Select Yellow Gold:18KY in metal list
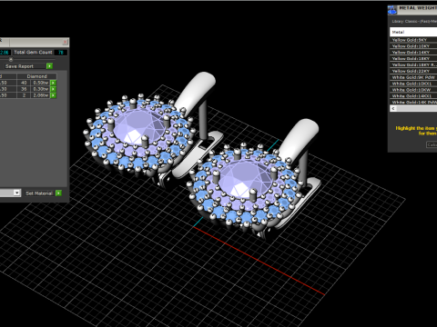437x327 pixels. pos(413,58)
